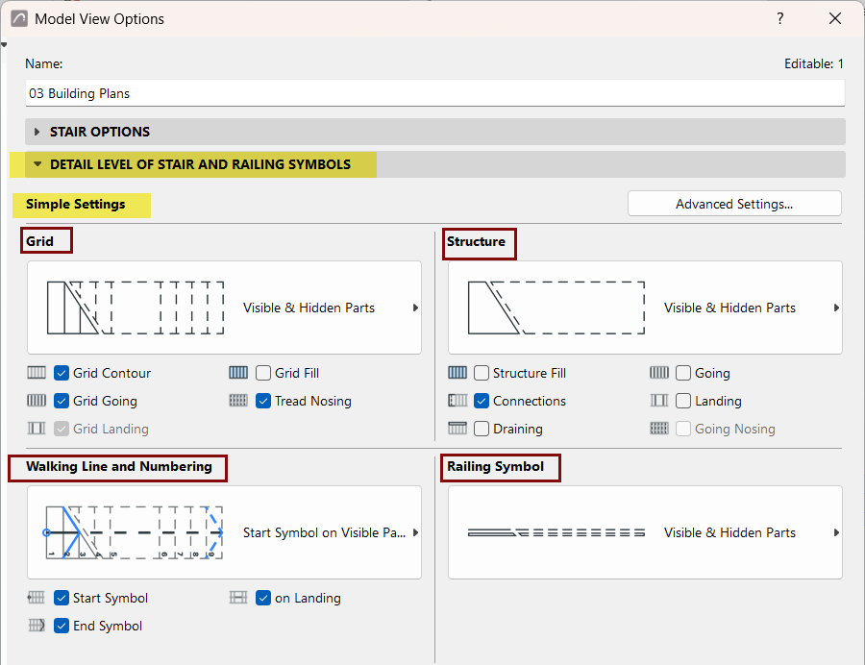Image resolution: width=865 pixels, height=665 pixels.
Task: Open Advanced Settings
Action: point(734,204)
